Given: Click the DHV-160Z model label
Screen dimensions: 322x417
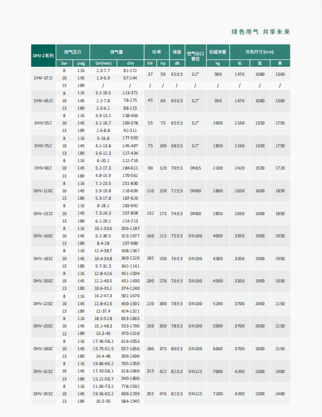Looking at the screenshot, I should (43, 236).
